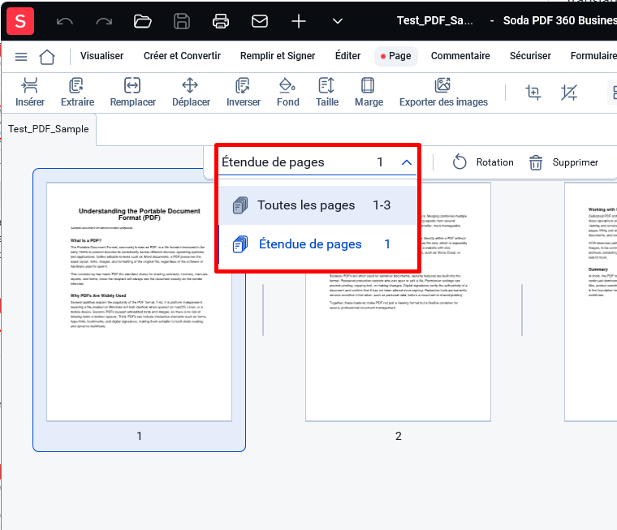Click the Déplacer pages tool
The image size is (617, 530).
coord(191,93)
